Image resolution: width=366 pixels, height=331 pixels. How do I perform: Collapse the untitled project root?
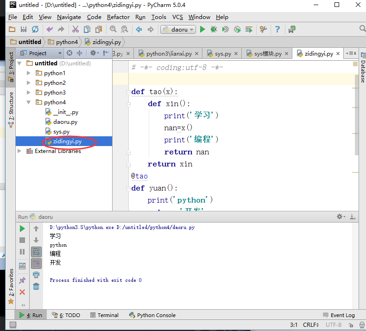click(x=19, y=64)
